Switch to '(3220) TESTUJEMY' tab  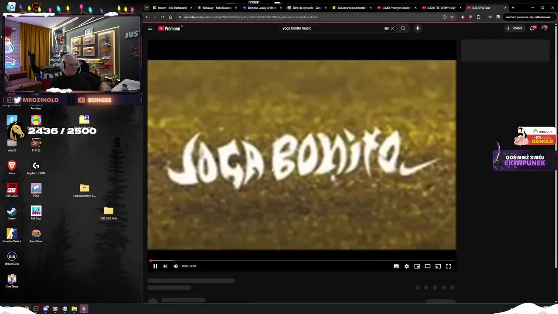pyautogui.click(x=442, y=7)
